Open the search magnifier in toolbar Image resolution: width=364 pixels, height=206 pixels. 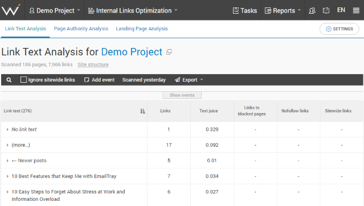coord(9,80)
